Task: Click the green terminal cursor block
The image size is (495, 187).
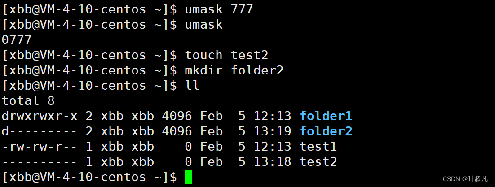Action: [188, 177]
